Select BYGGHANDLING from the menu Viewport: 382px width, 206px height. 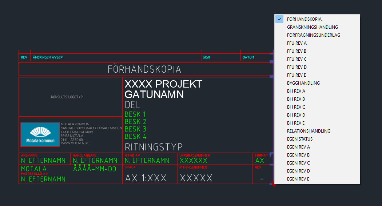[303, 83]
